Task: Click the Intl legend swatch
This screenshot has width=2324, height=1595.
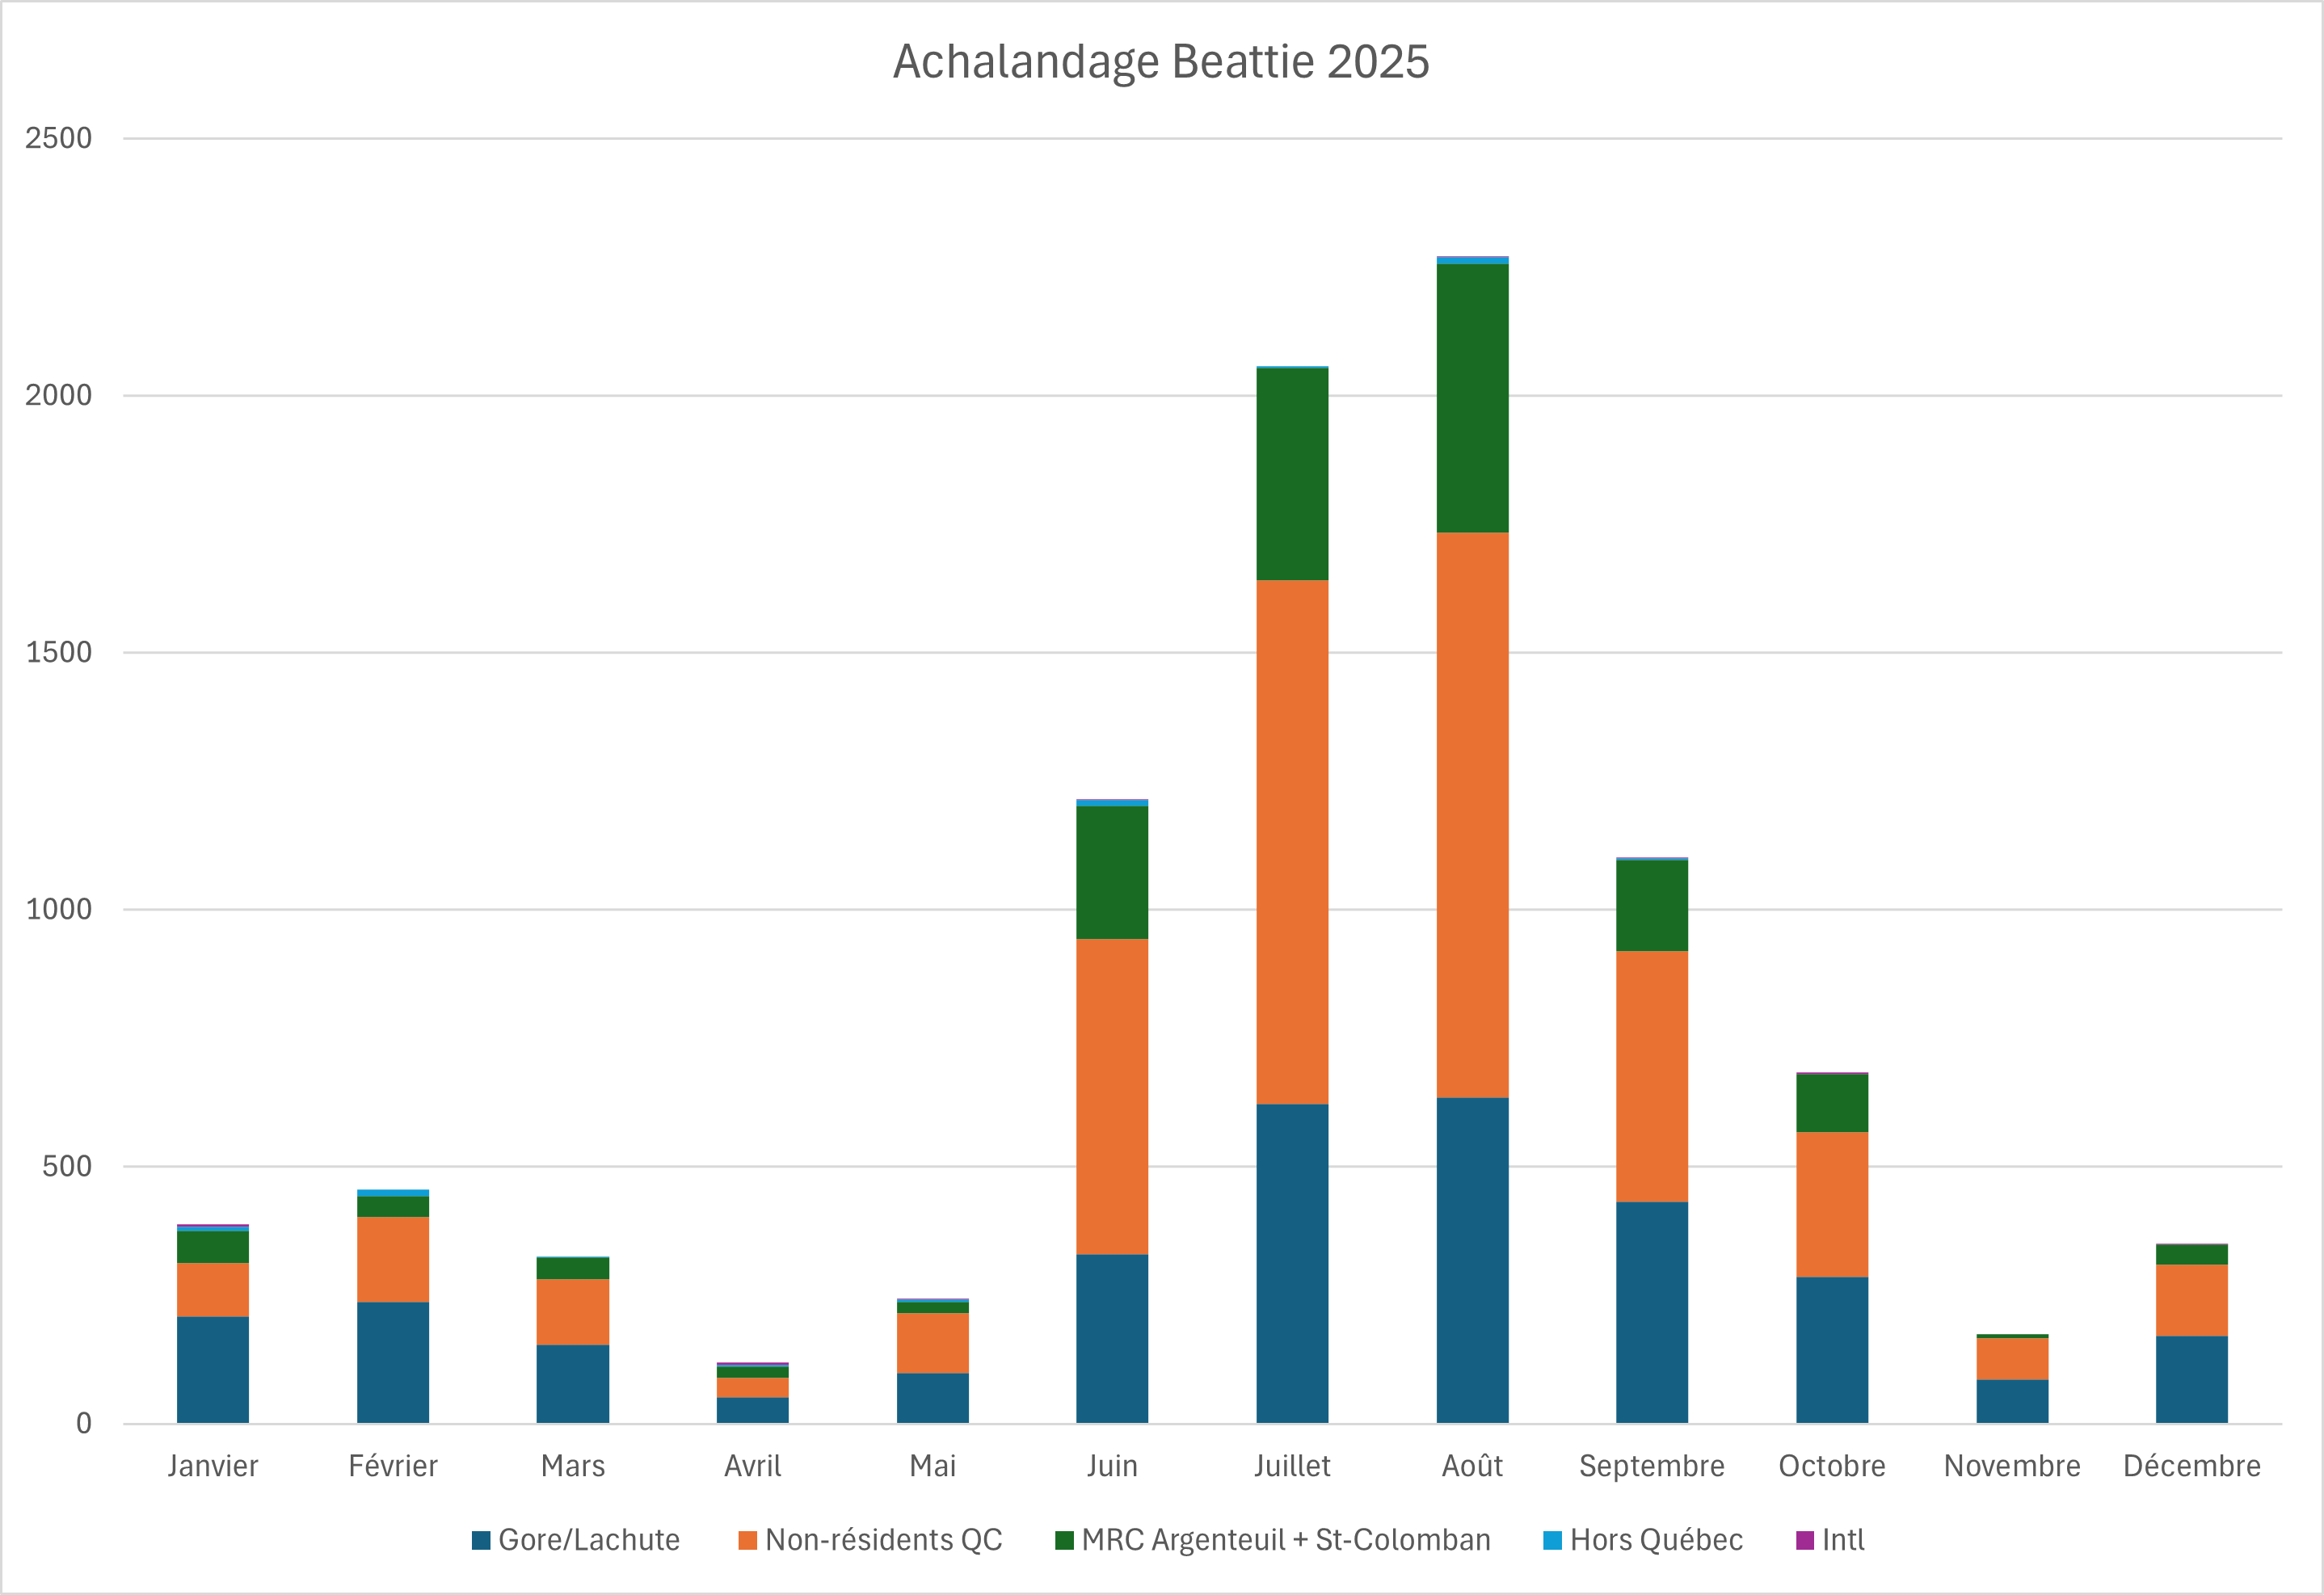Action: click(1805, 1540)
